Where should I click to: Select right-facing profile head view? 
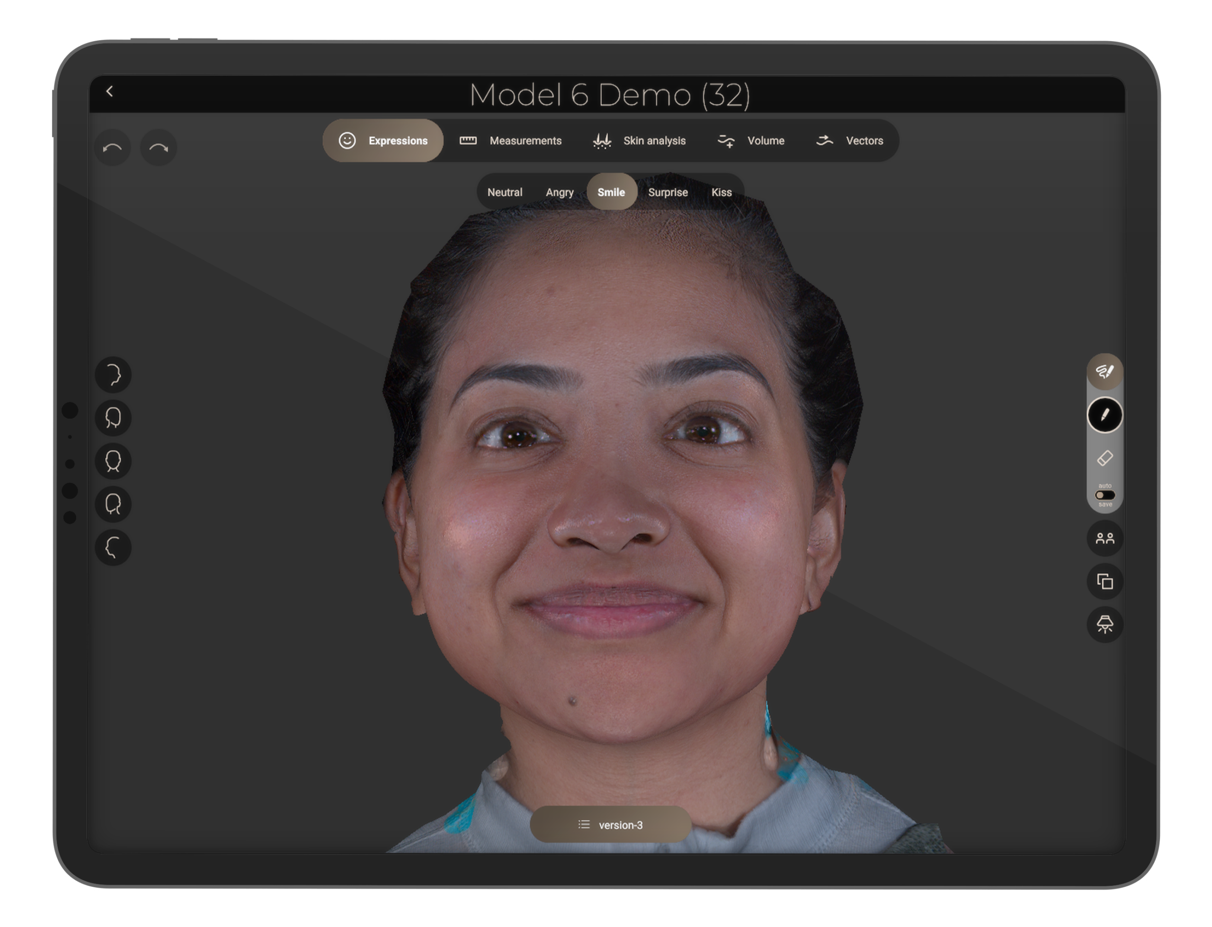pyautogui.click(x=113, y=375)
